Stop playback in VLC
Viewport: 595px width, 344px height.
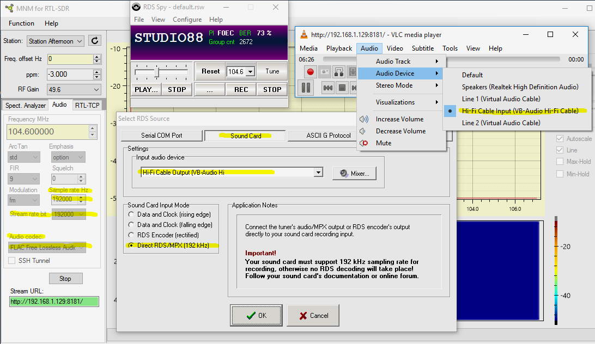point(342,88)
